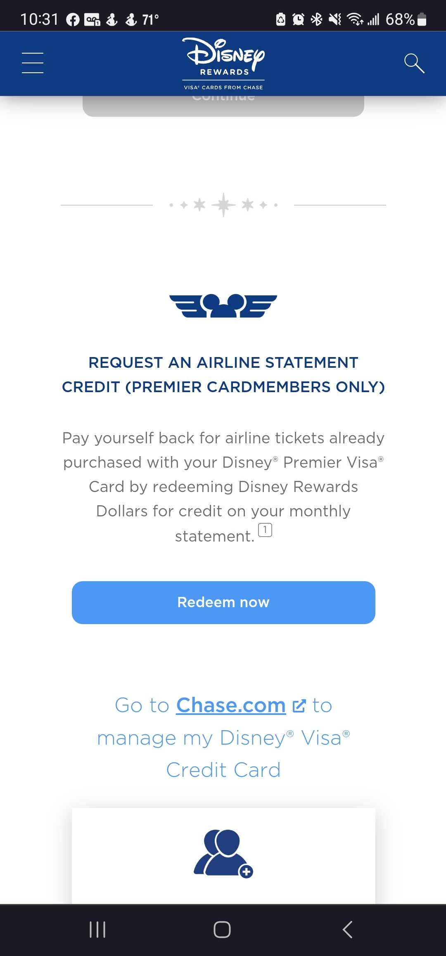Open the Chase.com link
Screen dimensions: 446x956
(231, 705)
